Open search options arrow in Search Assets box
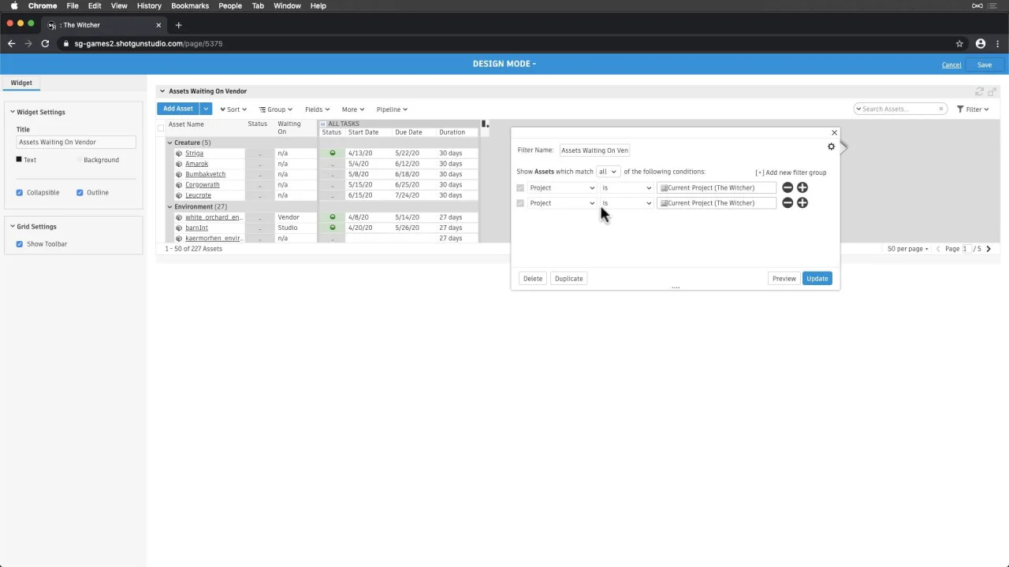 858,109
